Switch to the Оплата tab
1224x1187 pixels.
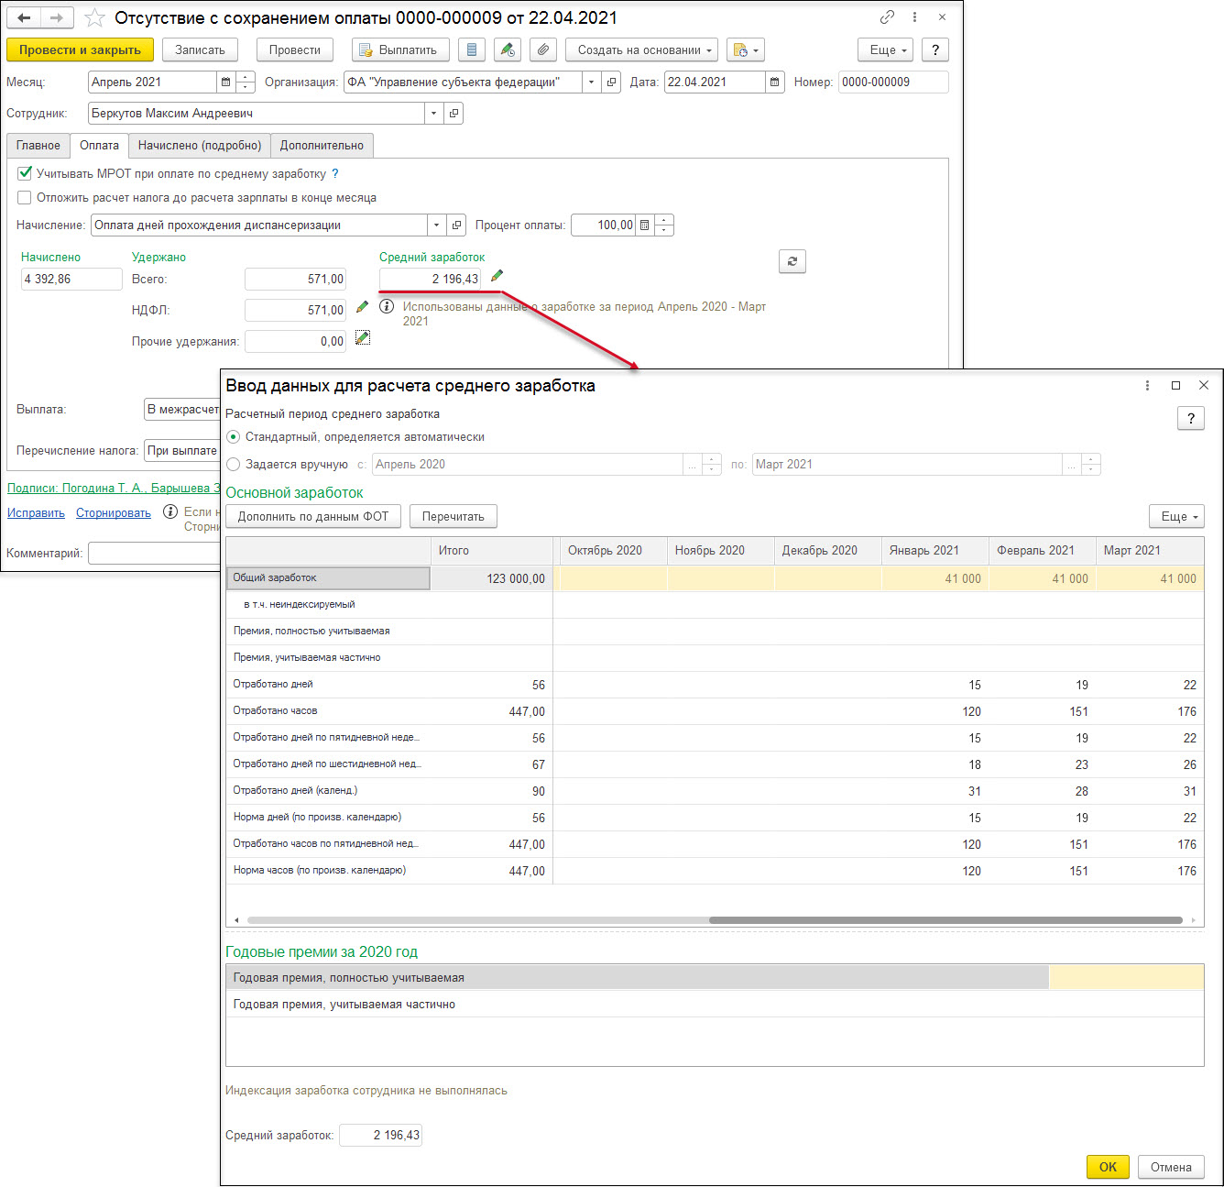click(99, 145)
